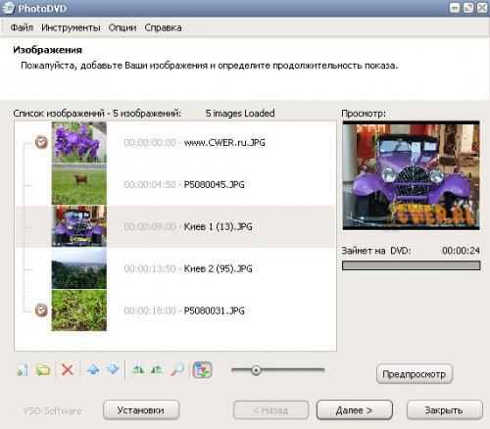The image size is (490, 429).
Task: Toggle the tree view mode button
Action: click(203, 370)
